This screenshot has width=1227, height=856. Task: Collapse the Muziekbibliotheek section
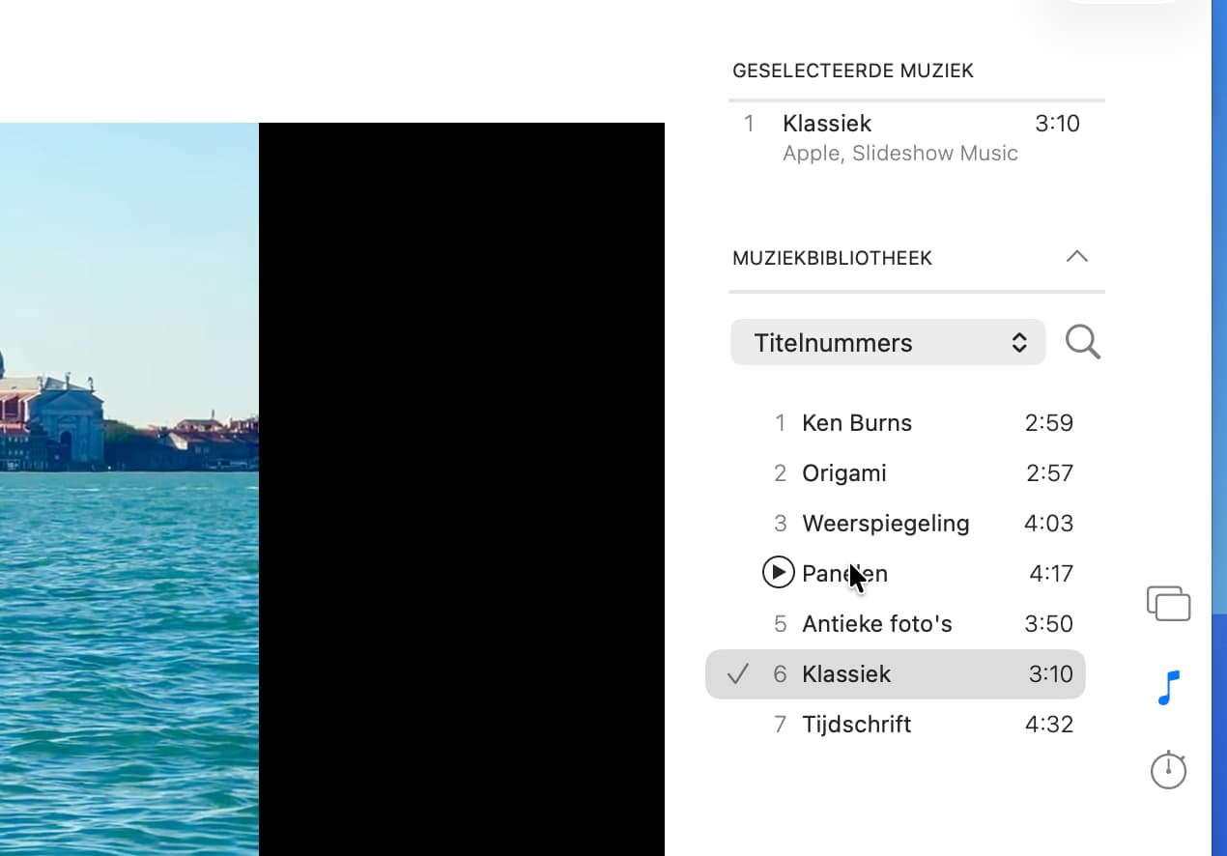pyautogui.click(x=1076, y=257)
